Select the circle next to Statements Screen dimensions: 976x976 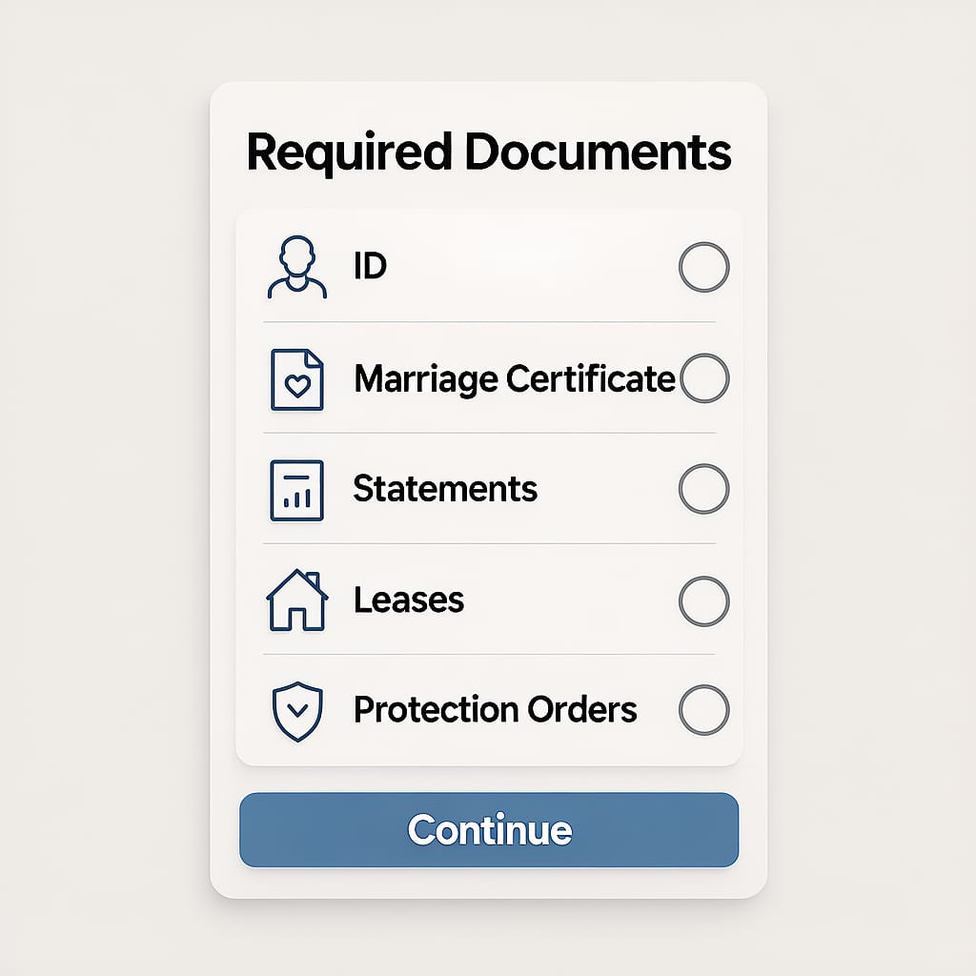click(702, 488)
